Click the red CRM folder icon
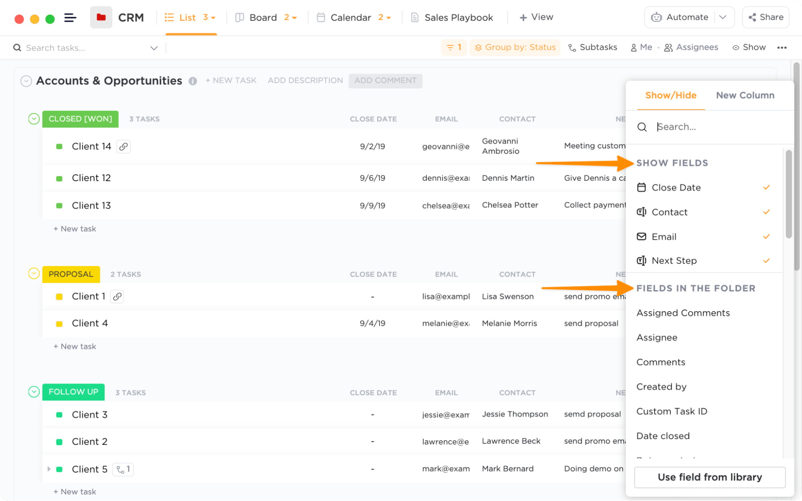 [101, 18]
